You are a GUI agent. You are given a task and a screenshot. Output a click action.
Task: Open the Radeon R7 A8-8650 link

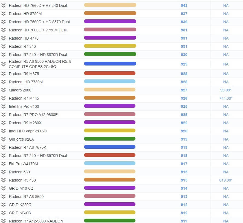[x=26, y=197]
